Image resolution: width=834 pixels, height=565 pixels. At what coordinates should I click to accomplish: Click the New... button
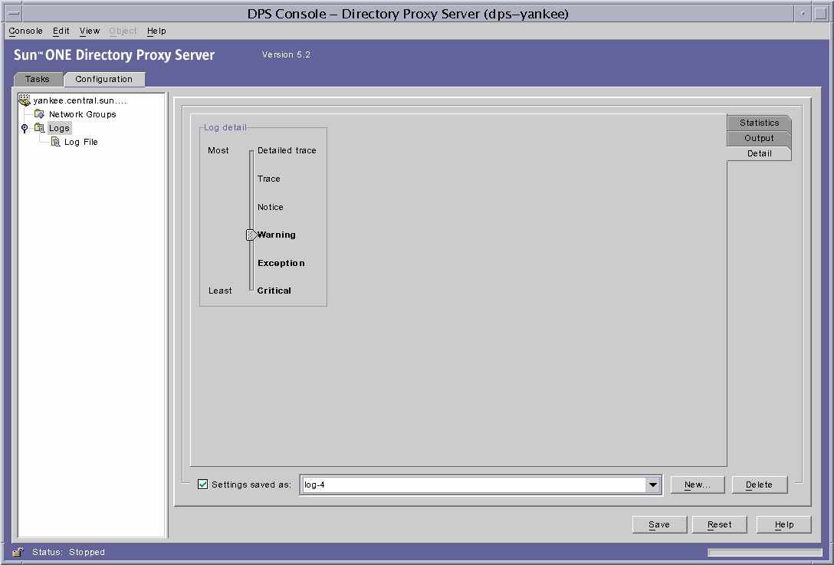pos(698,485)
